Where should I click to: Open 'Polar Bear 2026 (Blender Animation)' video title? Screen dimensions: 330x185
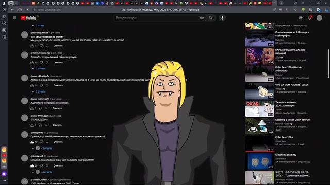(x=289, y=69)
